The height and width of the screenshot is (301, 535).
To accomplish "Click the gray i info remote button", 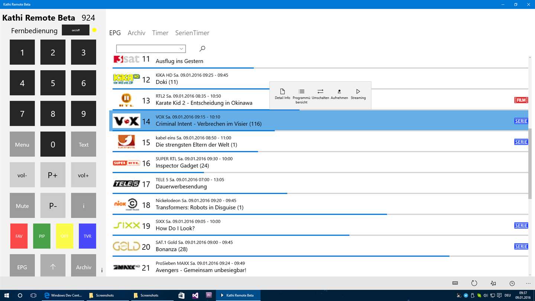I will click(84, 205).
